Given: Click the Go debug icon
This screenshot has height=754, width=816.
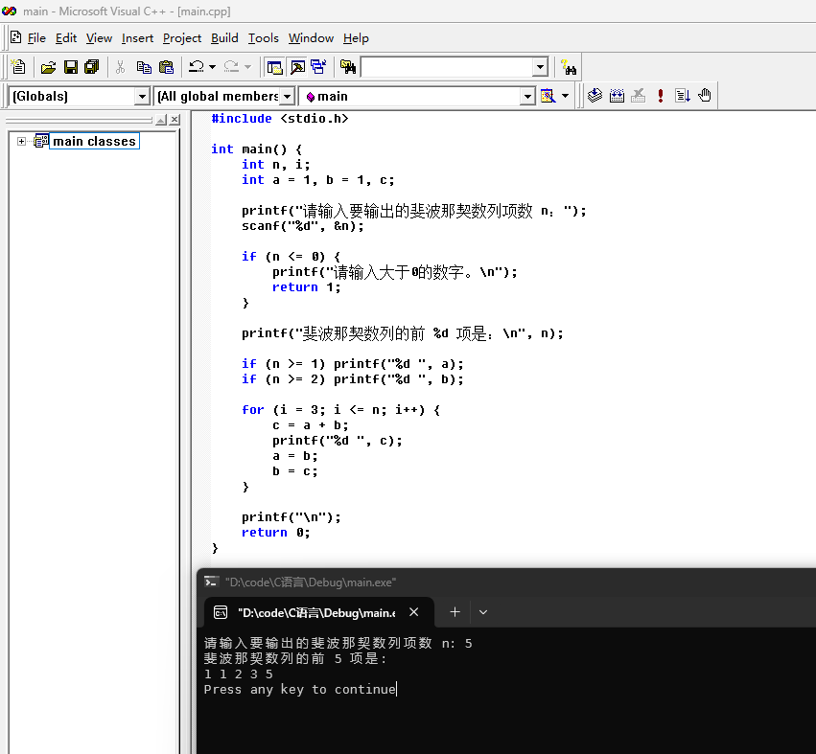Looking at the screenshot, I should point(683,96).
